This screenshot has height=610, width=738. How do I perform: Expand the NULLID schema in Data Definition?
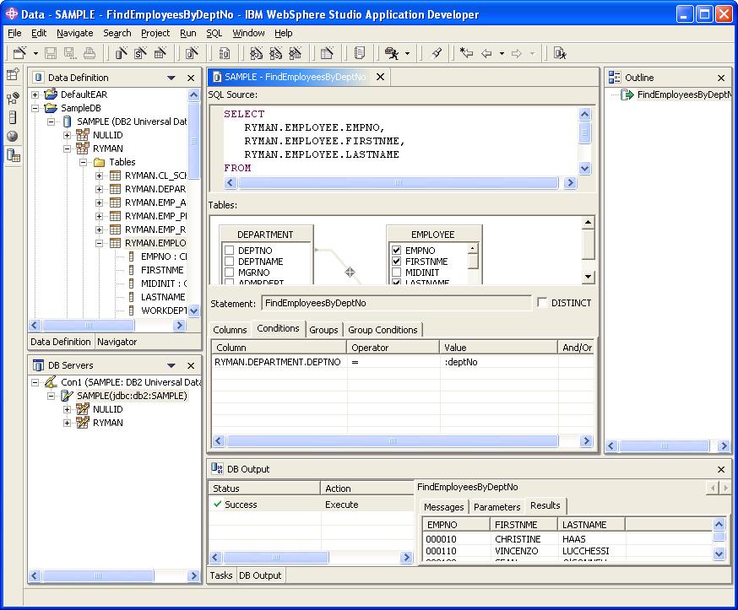68,136
